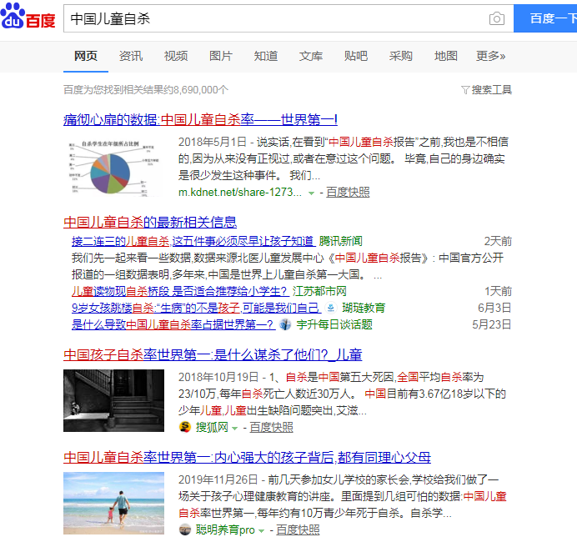577x537 pixels.
Task: Expand dropdown arrow next to 聪明养育pro
Action: [261, 530]
